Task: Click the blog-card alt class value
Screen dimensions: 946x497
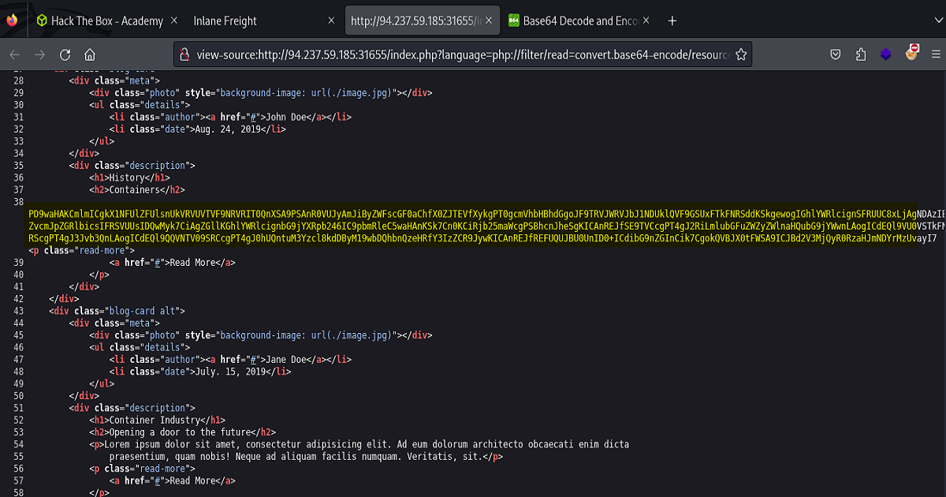Action: [145, 311]
